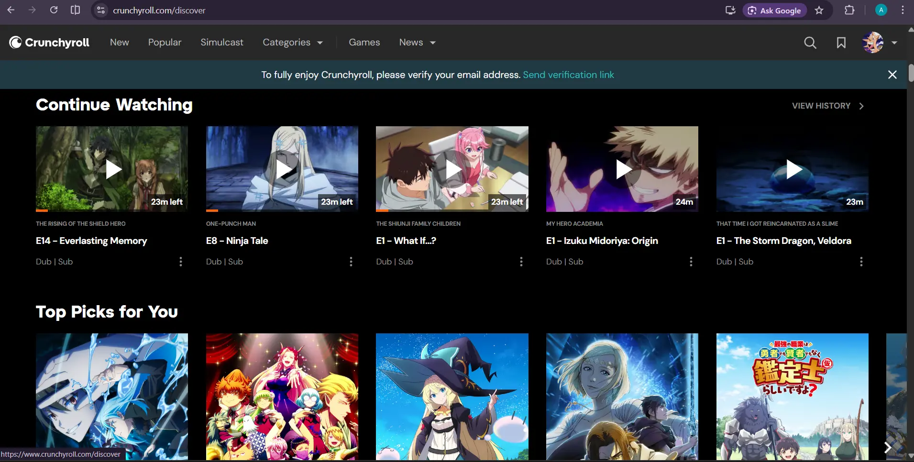This screenshot has height=462, width=914.
Task: Open the Japanese-titled appraiser poster in Top Picks
Action: [x=793, y=396]
